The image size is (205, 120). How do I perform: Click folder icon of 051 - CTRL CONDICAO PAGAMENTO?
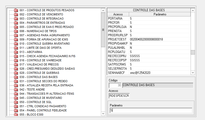pos(16,106)
